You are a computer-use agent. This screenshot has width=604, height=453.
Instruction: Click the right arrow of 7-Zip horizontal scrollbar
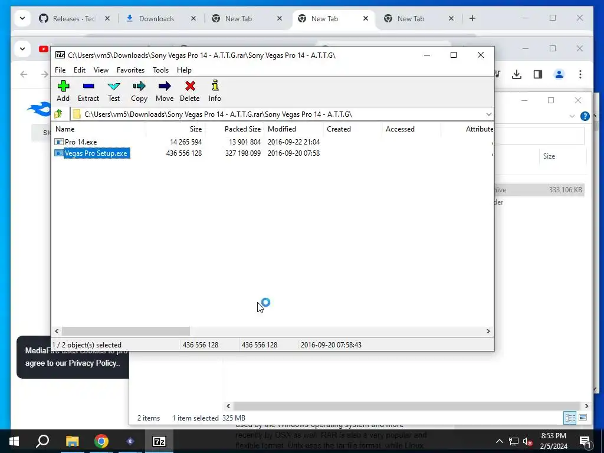coord(488,331)
